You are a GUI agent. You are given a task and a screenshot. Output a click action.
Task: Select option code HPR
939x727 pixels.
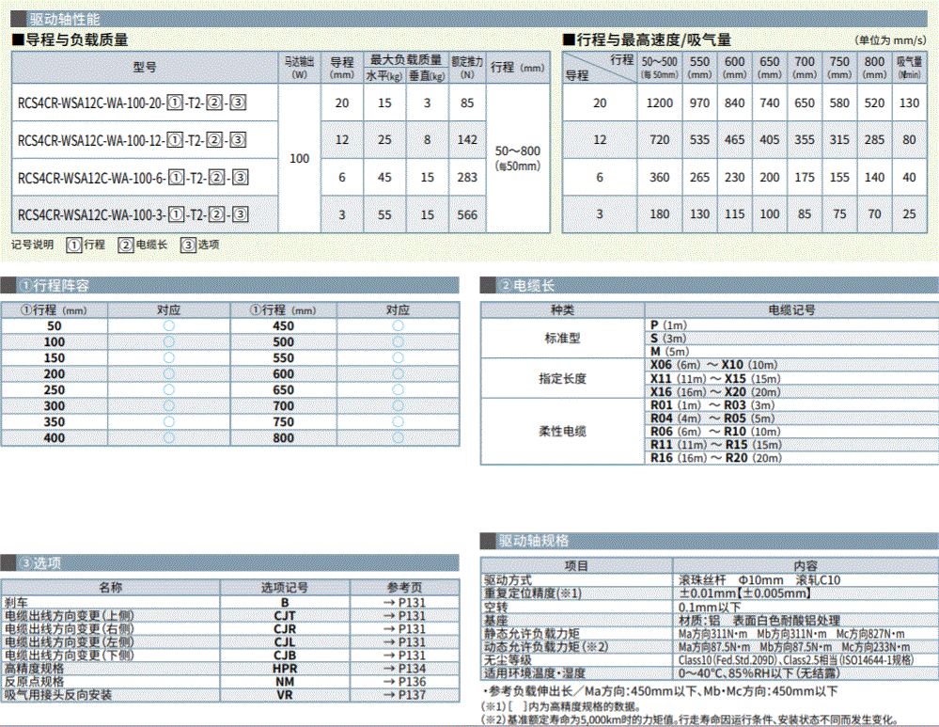[x=285, y=669]
